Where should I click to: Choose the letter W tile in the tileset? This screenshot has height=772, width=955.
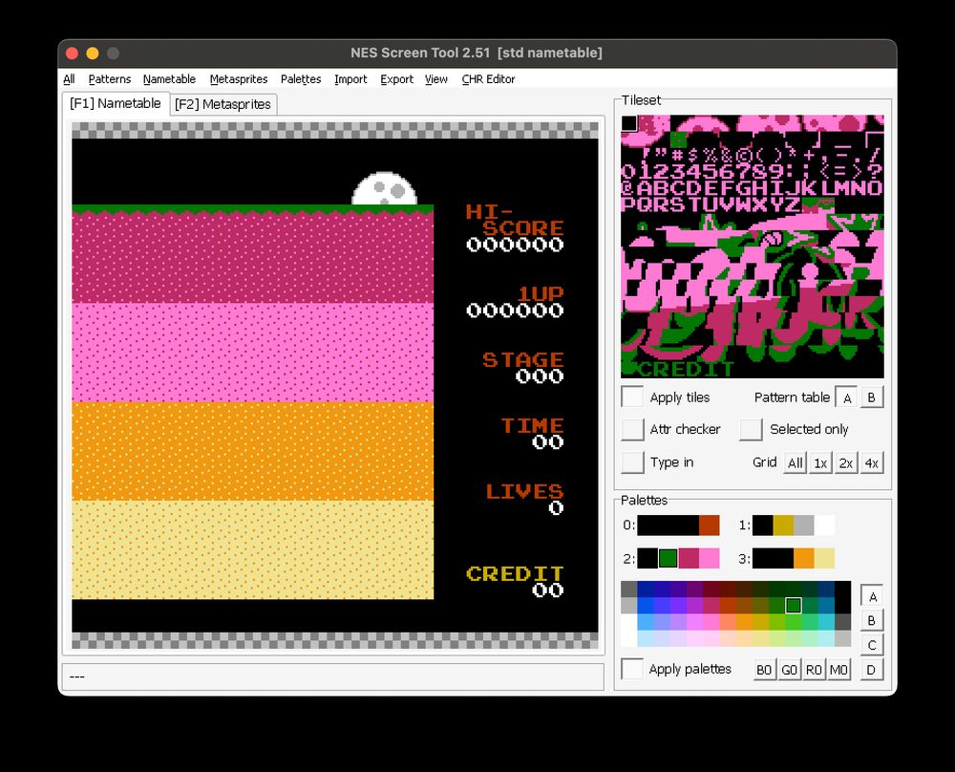click(x=744, y=205)
